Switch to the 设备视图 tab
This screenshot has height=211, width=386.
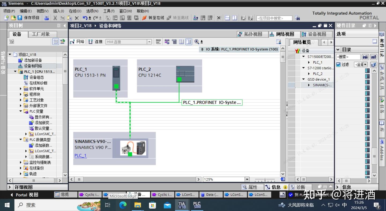click(317, 34)
